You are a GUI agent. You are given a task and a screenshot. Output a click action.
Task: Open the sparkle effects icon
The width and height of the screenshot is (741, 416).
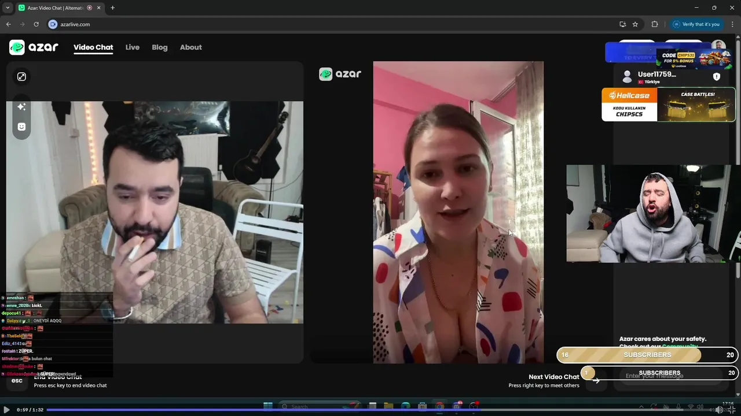21,107
